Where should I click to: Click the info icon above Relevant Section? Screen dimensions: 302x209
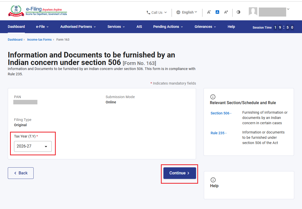pos(213,97)
